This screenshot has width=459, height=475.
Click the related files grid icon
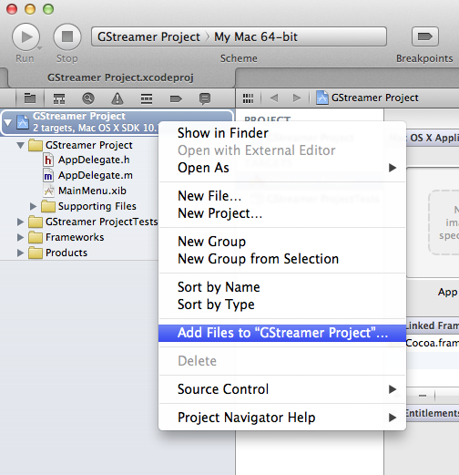[248, 98]
